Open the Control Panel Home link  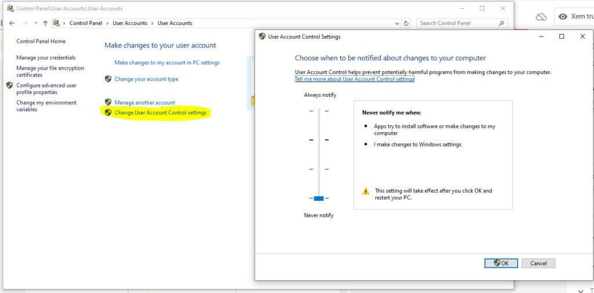(x=41, y=41)
